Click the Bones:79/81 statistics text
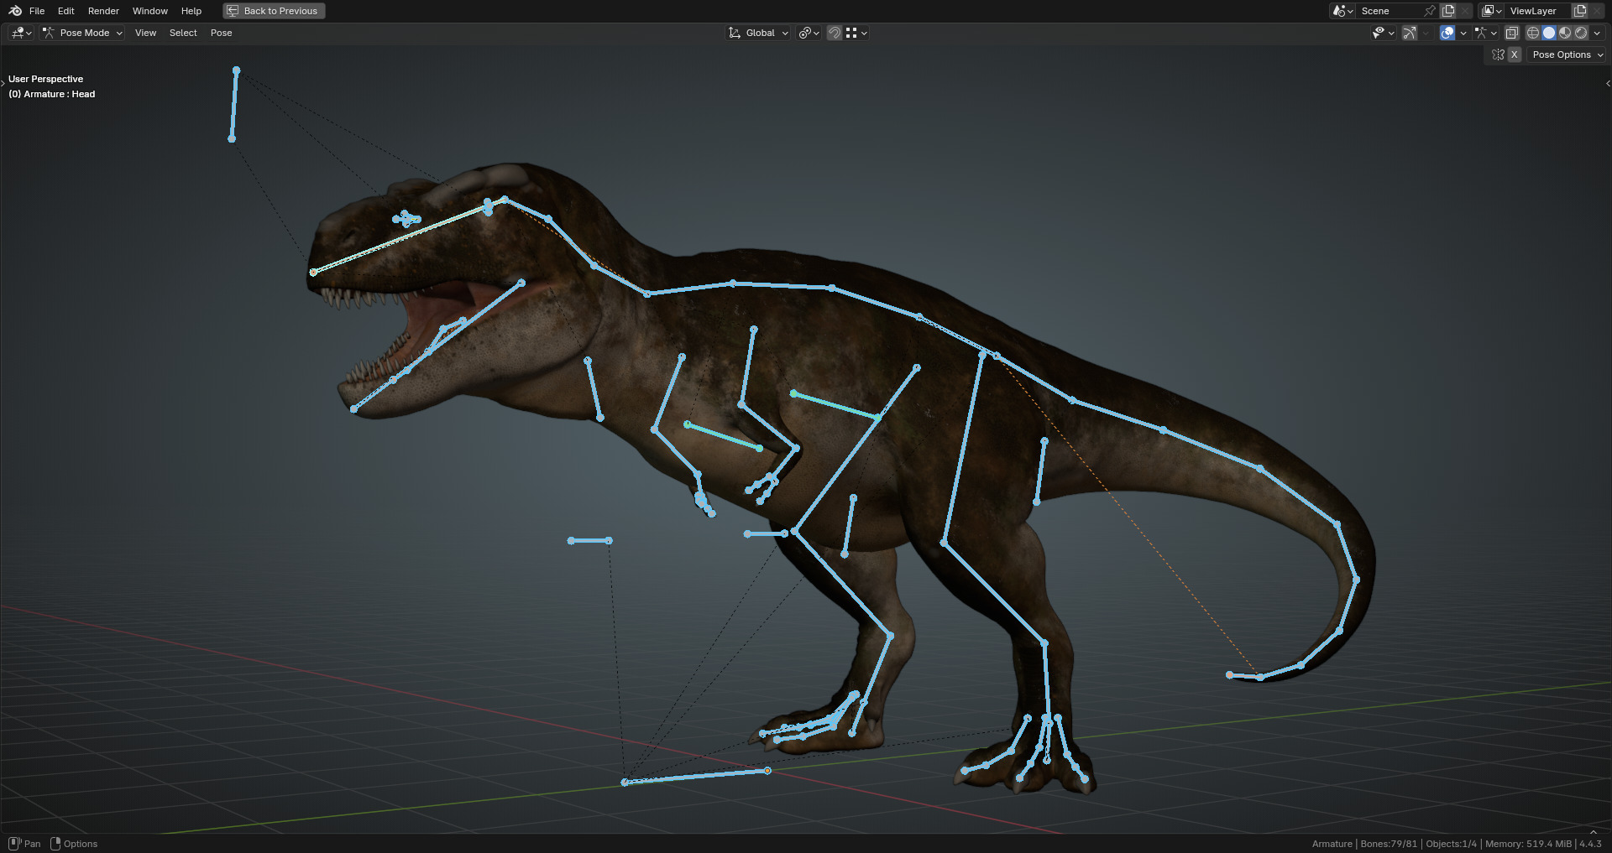 [x=1389, y=844]
